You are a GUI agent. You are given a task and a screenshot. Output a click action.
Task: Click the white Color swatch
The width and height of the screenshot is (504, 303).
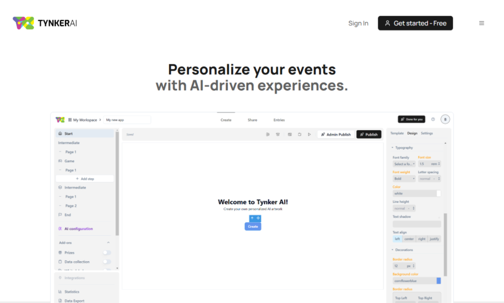[x=438, y=193]
